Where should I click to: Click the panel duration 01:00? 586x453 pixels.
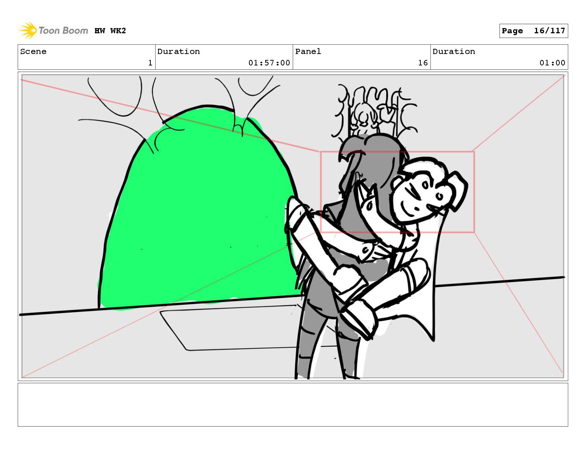click(552, 63)
